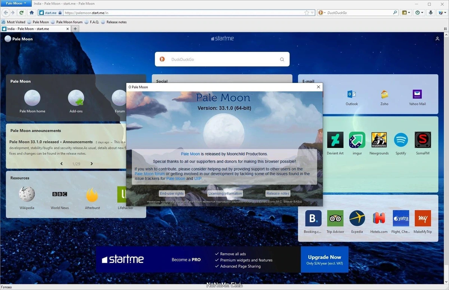This screenshot has width=449, height=290.
Task: Open the Pale Moon forum link in About dialog
Action: [x=150, y=174]
